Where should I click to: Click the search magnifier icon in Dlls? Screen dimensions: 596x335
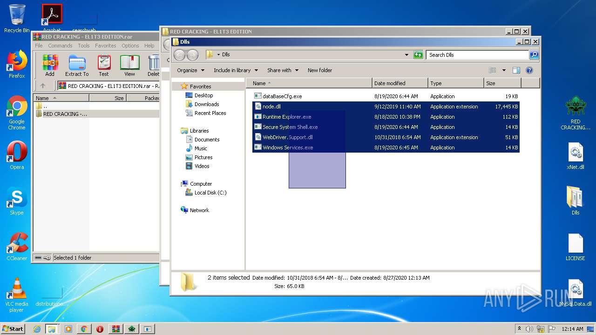[534, 55]
